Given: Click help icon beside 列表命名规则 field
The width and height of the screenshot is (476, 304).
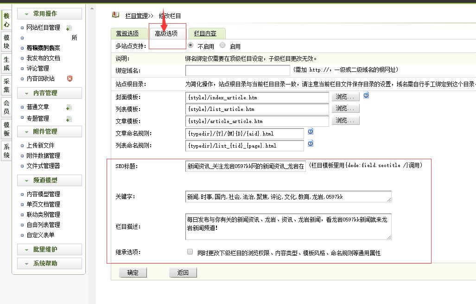Looking at the screenshot, I should click(311, 144).
